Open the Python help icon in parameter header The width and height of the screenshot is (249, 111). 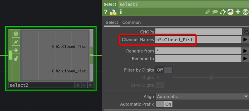[x=113, y=12]
